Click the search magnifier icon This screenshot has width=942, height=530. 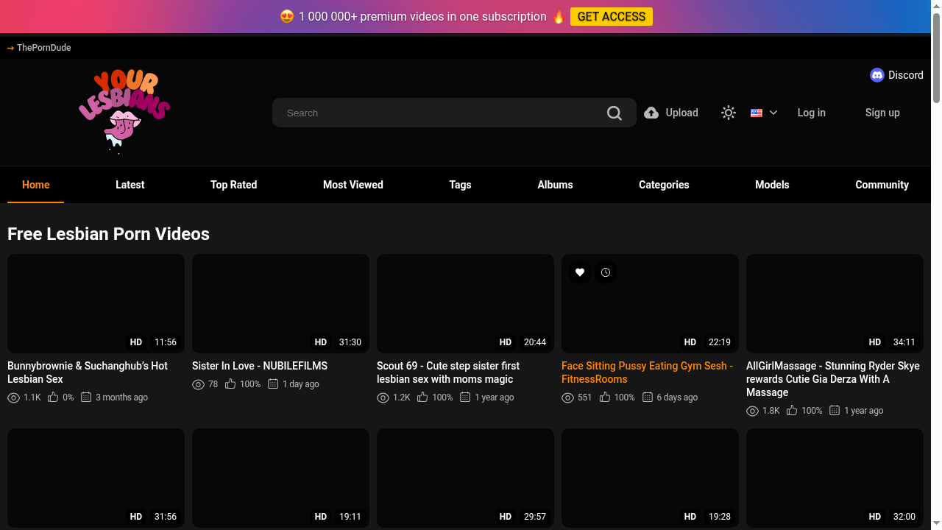(x=615, y=113)
